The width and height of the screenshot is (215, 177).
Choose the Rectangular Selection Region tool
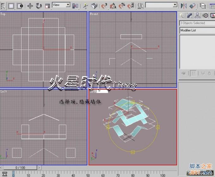[11, 6]
